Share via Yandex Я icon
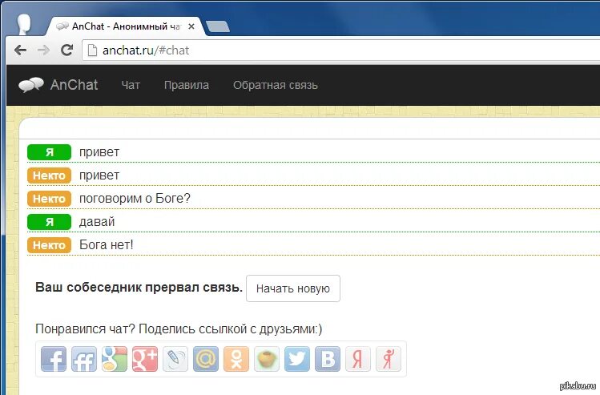This screenshot has height=395, width=600. tap(358, 359)
